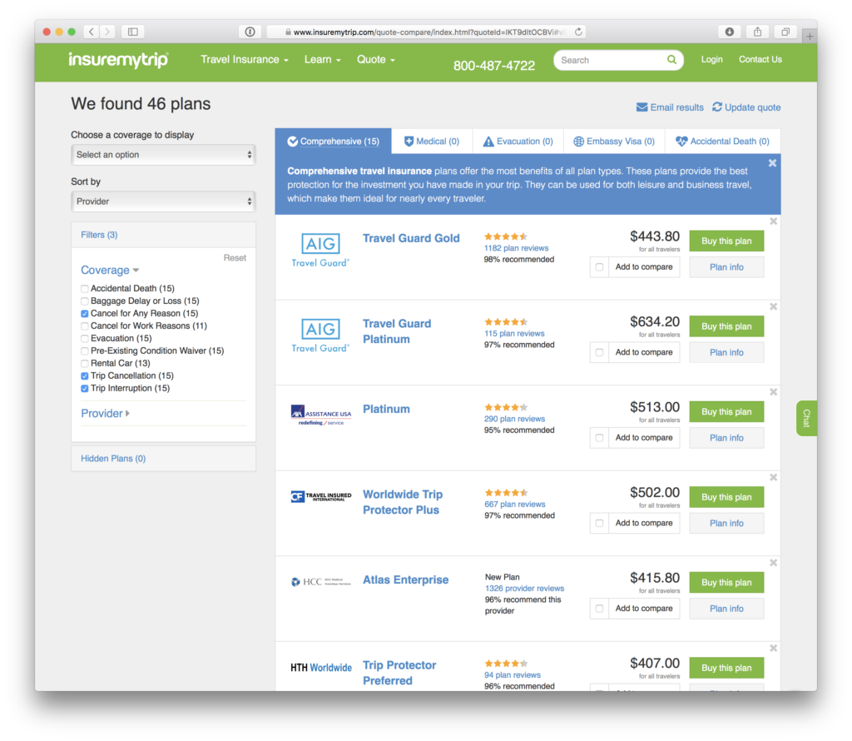The height and width of the screenshot is (741, 852).
Task: Switch to the Medical (0) tab
Action: coord(432,142)
